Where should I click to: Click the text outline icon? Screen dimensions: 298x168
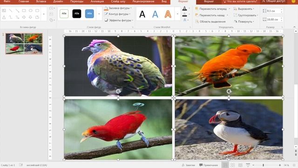pos(184,14)
